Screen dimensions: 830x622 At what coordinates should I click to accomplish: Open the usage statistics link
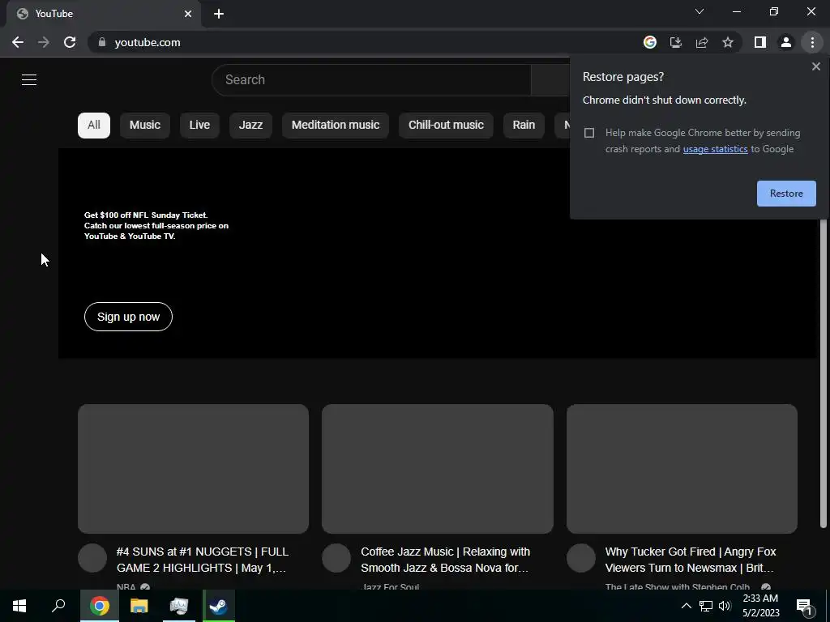click(715, 149)
